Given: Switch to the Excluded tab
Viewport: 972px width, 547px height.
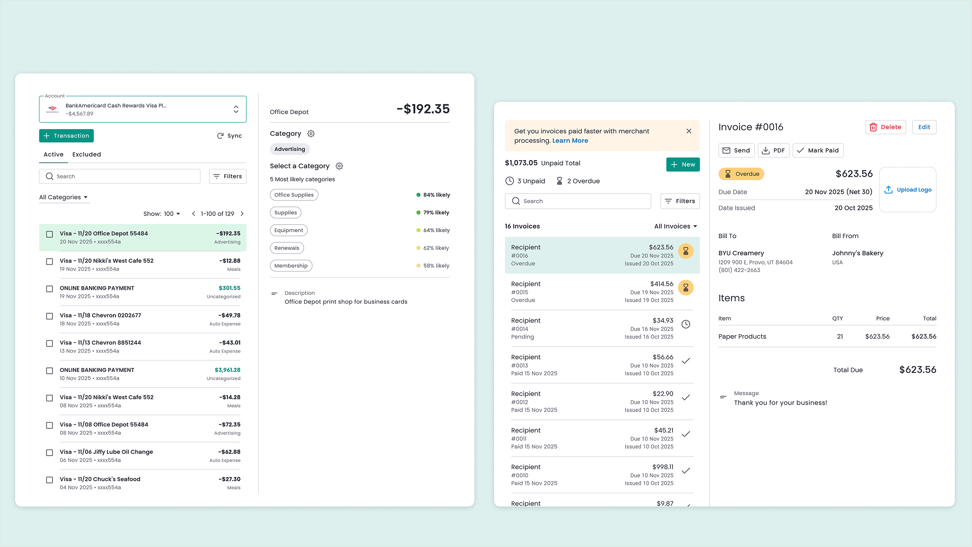Looking at the screenshot, I should 87,154.
